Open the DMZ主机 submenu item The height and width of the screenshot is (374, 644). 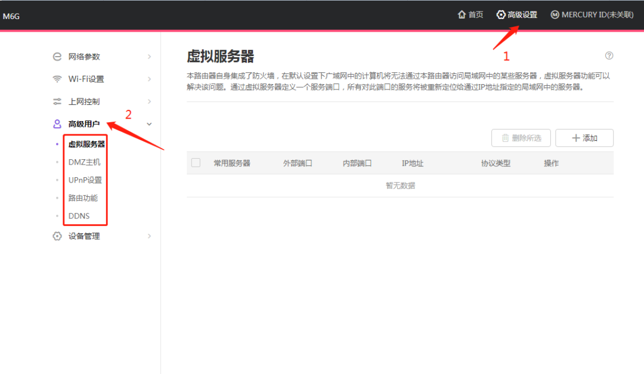[x=84, y=162]
